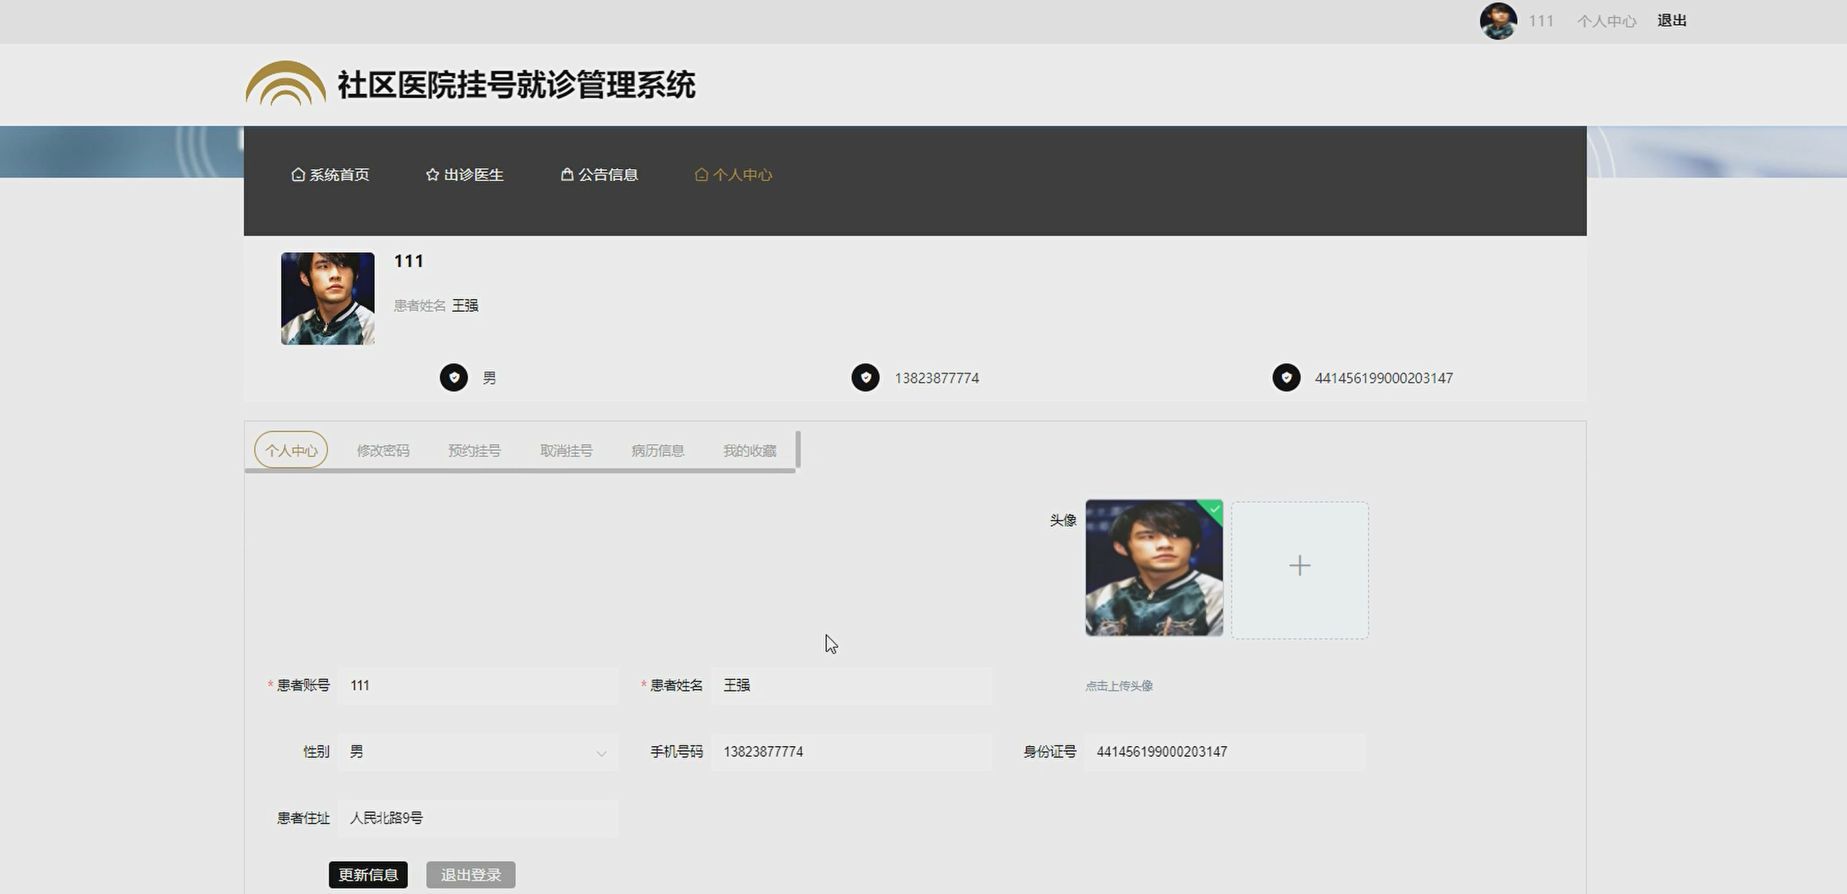
Task: Switch to 取消挂号 tab
Action: pyautogui.click(x=566, y=450)
